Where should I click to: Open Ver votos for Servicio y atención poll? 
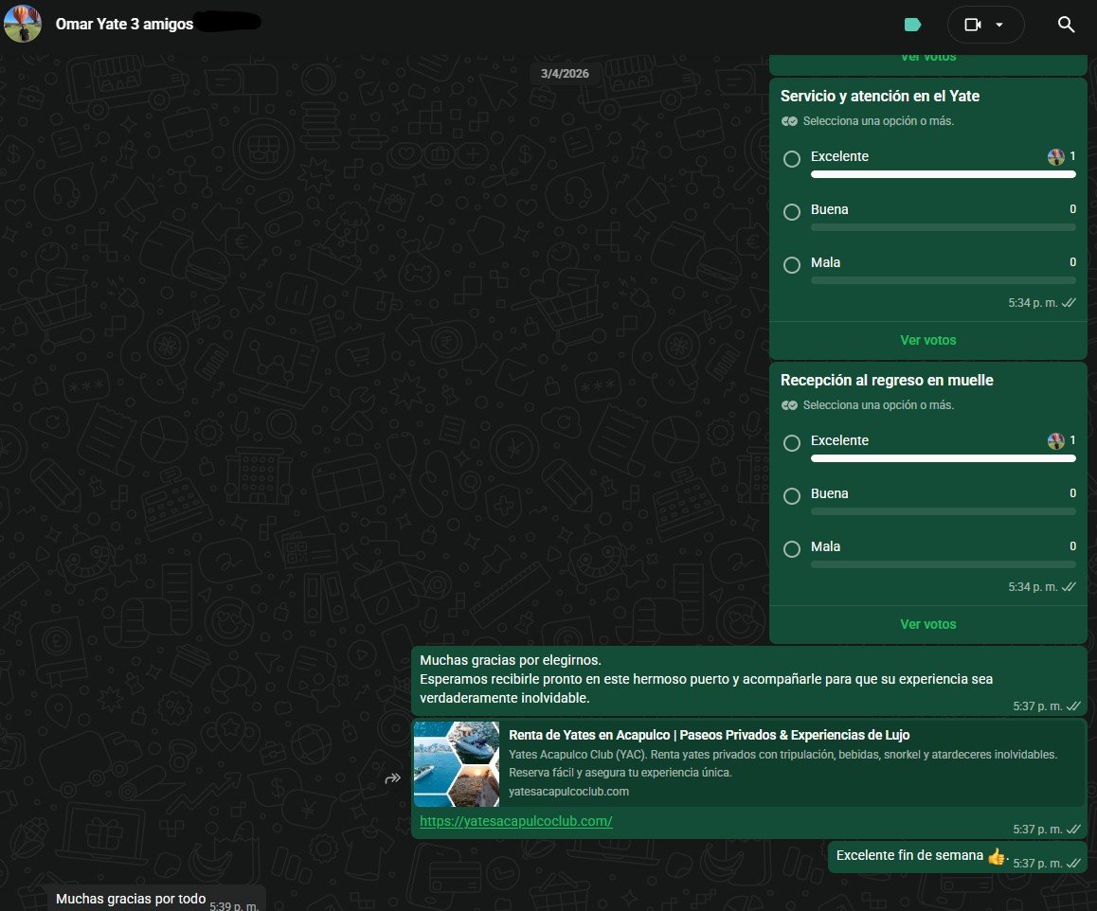(927, 340)
